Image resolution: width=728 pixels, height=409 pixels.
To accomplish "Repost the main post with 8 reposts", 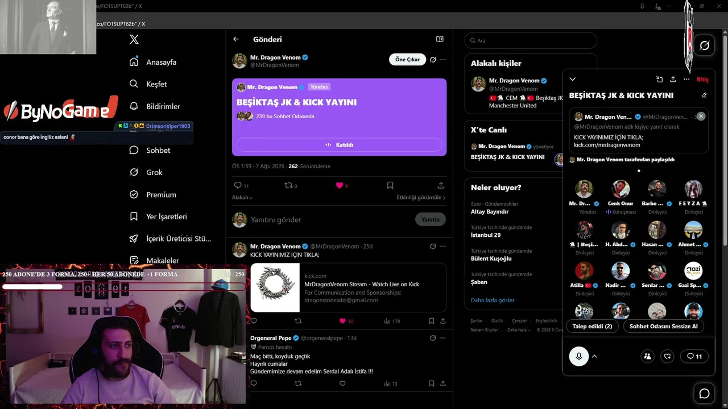I will pyautogui.click(x=291, y=185).
